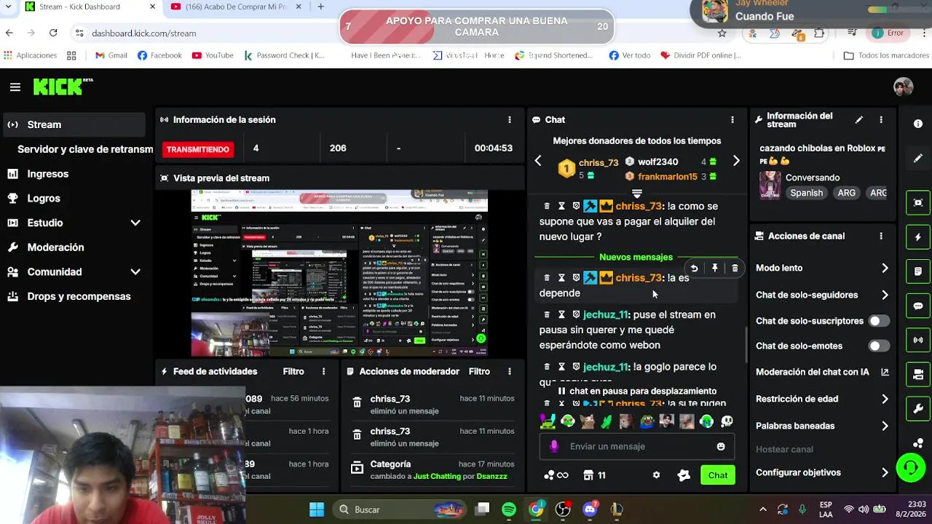The image size is (932, 524).
Task: Show previous top donors with left arrow
Action: pos(538,161)
